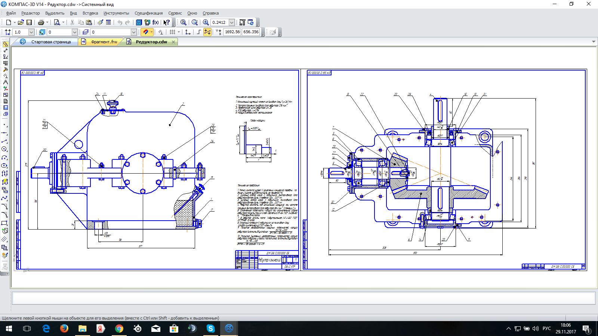Open the current step 1.0 dropdown

coord(31,32)
